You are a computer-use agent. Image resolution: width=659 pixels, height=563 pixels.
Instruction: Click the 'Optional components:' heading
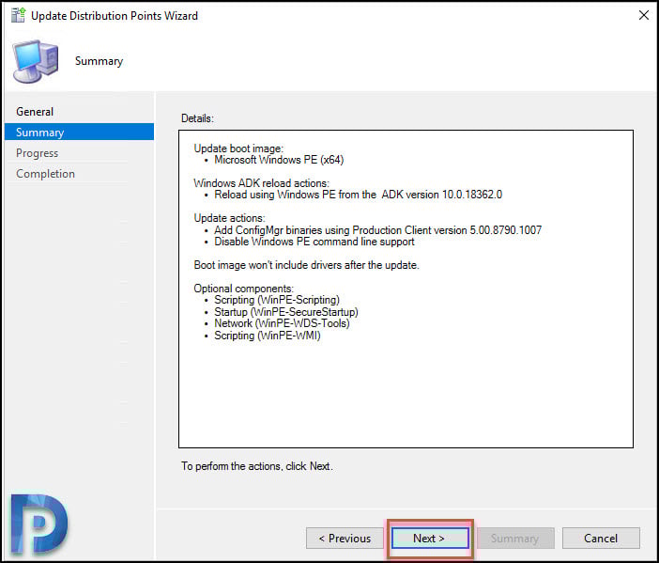click(244, 289)
